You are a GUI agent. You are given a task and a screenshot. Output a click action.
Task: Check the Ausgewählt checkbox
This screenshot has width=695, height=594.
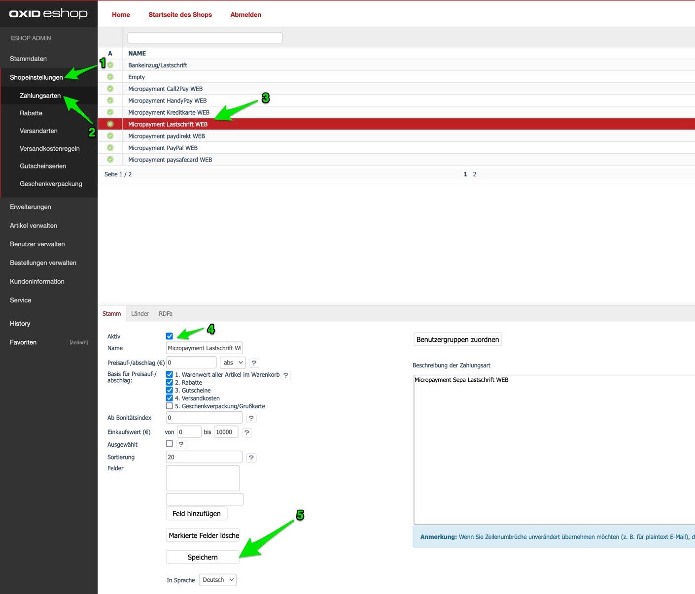[x=170, y=444]
